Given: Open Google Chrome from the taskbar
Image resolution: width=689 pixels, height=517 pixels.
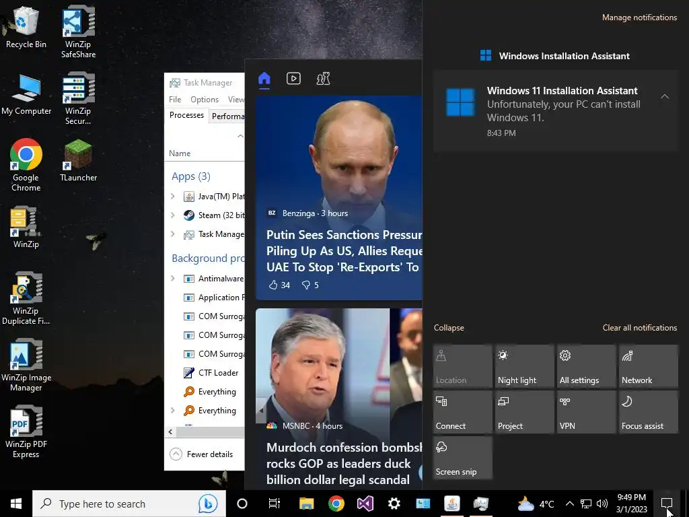Looking at the screenshot, I should tap(336, 504).
